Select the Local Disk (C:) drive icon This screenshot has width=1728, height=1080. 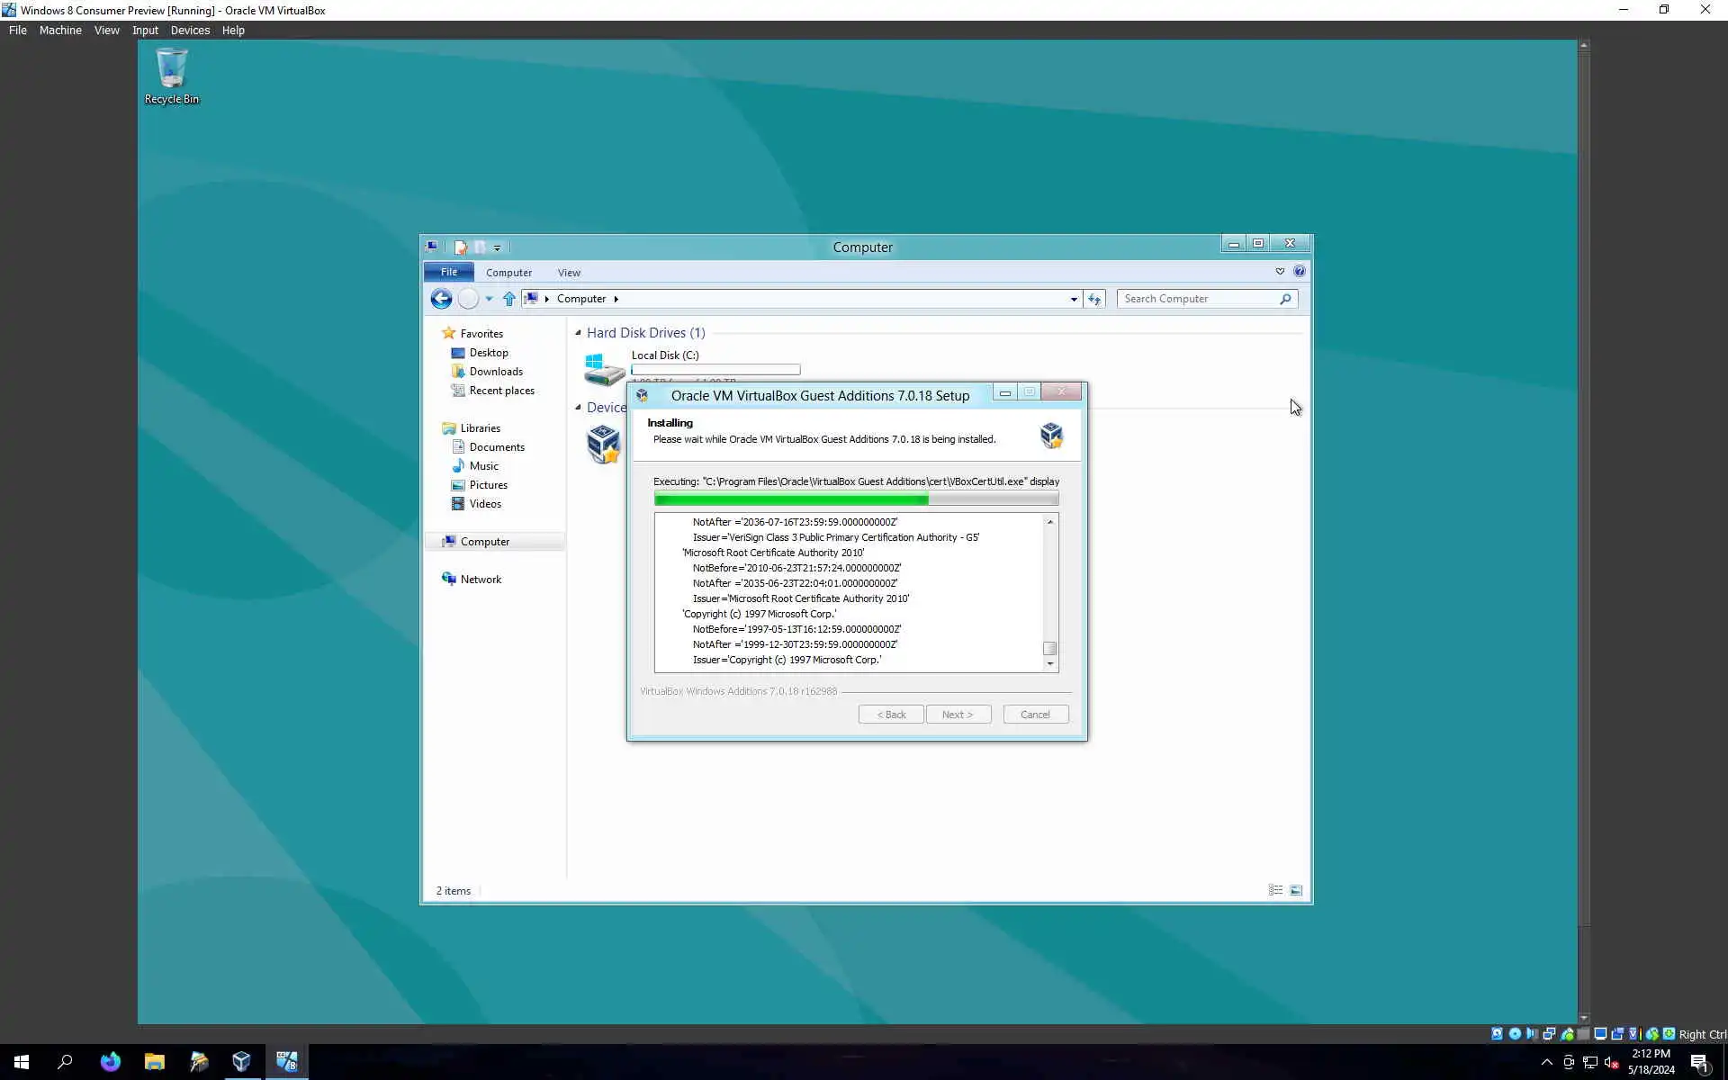604,369
